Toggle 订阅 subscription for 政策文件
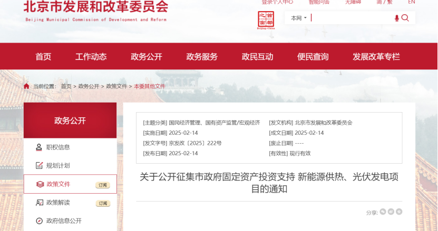Viewport: 438px width, 231px height. click(102, 185)
